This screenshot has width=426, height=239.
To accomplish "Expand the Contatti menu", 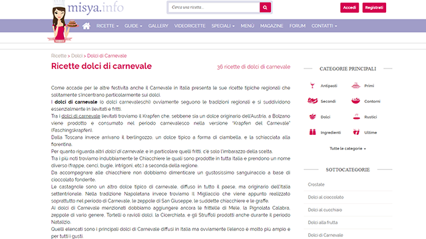I will click(324, 26).
